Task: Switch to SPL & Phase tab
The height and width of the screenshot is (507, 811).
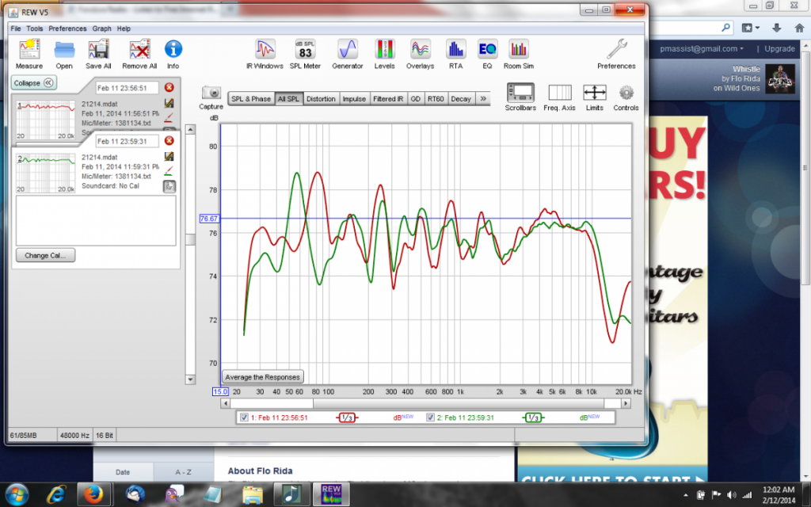Action: (251, 99)
